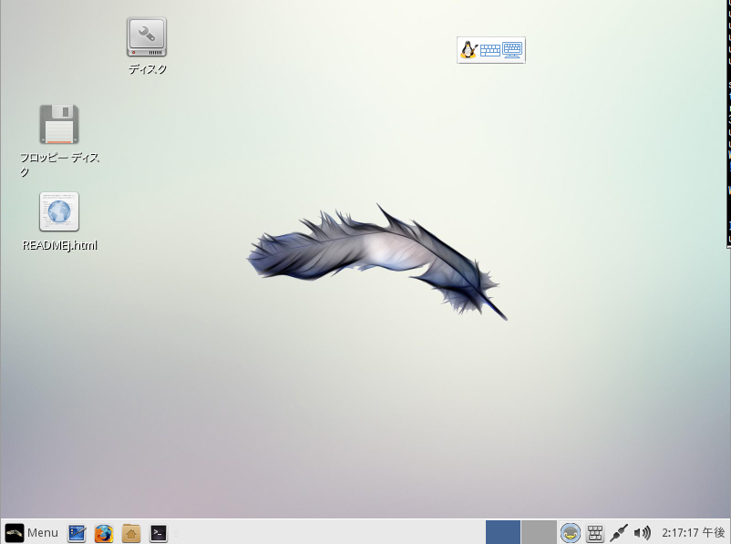The height and width of the screenshot is (544, 731).
Task: Switch to the gray second workspace
Action: tap(539, 532)
